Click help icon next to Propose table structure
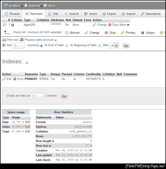 point(56,40)
